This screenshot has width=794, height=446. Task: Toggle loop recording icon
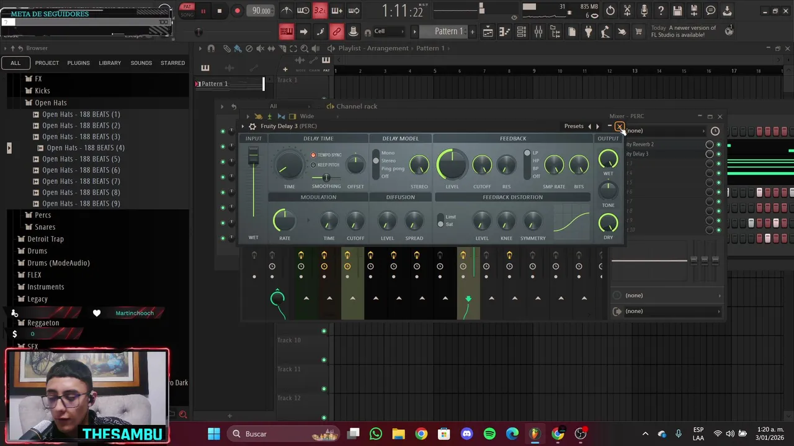pos(354,11)
